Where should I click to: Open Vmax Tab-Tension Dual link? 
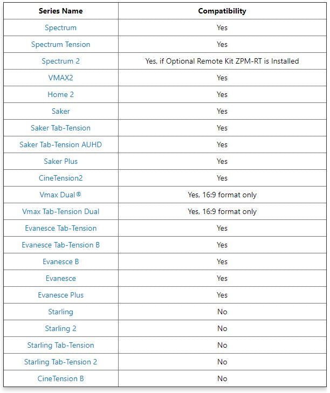[x=60, y=211]
